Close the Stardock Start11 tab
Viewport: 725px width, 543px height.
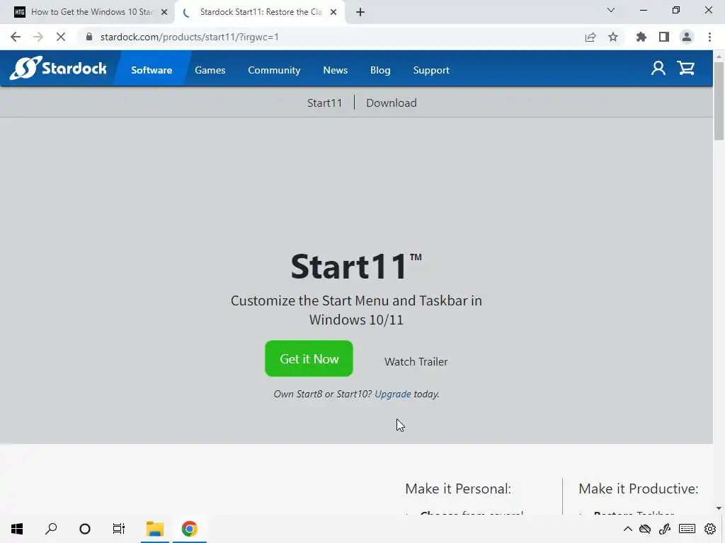coord(333,12)
